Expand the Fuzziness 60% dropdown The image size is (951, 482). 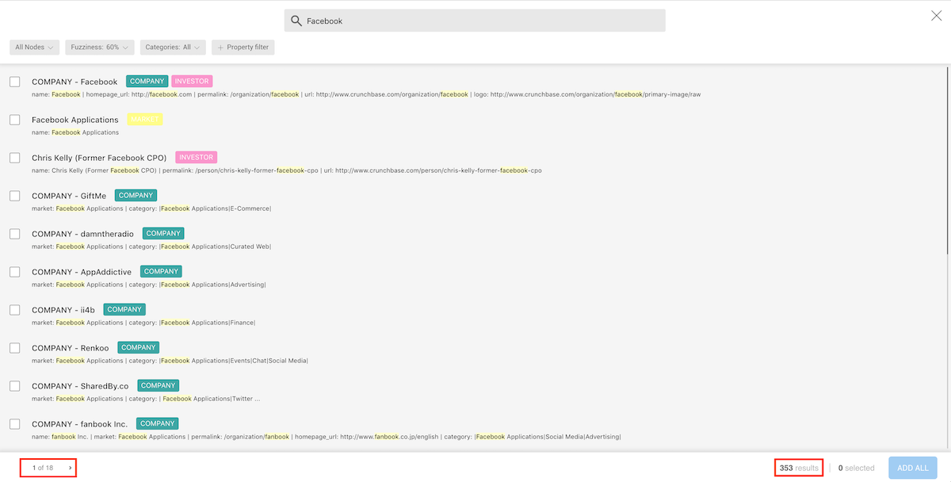(x=100, y=48)
